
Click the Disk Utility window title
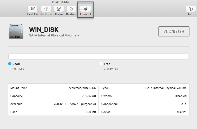[x=61, y=2]
